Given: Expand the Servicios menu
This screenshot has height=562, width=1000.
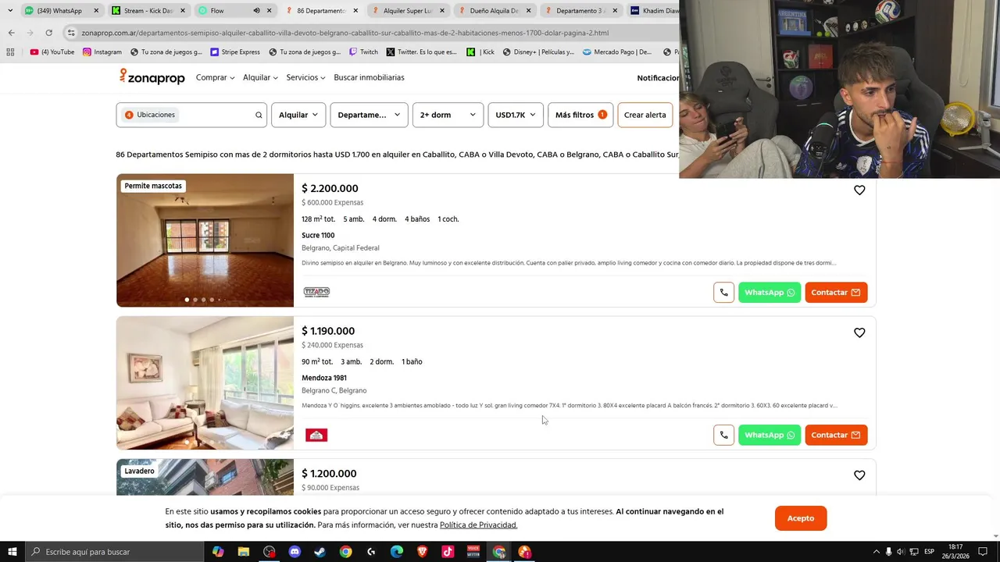Looking at the screenshot, I should [x=305, y=77].
